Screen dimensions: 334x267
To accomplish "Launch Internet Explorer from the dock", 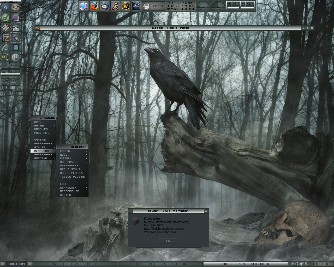I will (5, 47).
